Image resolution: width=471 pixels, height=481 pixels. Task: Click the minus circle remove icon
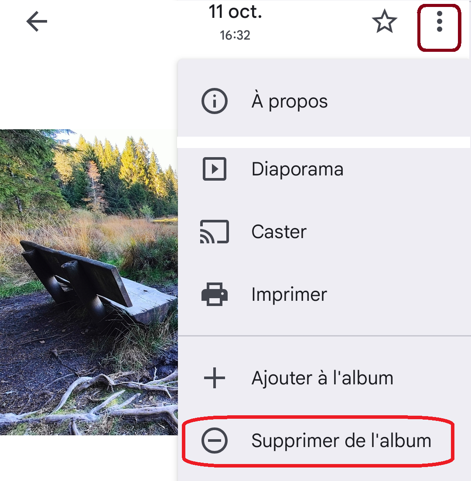tap(215, 441)
